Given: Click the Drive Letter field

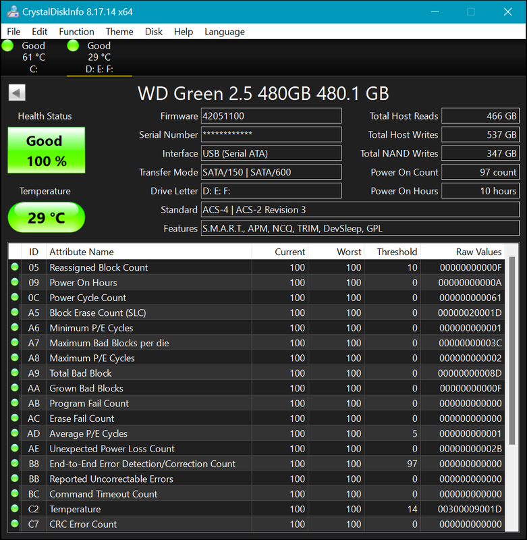Looking at the screenshot, I should coord(271,191).
